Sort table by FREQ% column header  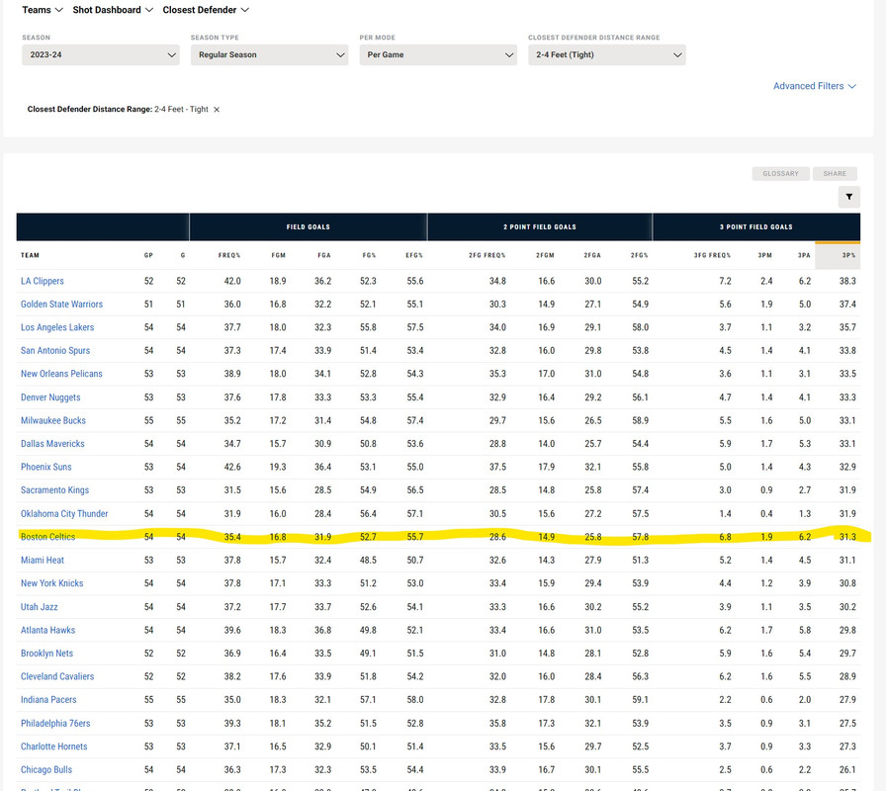[x=229, y=255]
